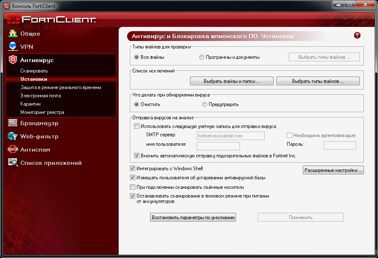
Task: Open Мониторинг реестра page
Action: 42,112
